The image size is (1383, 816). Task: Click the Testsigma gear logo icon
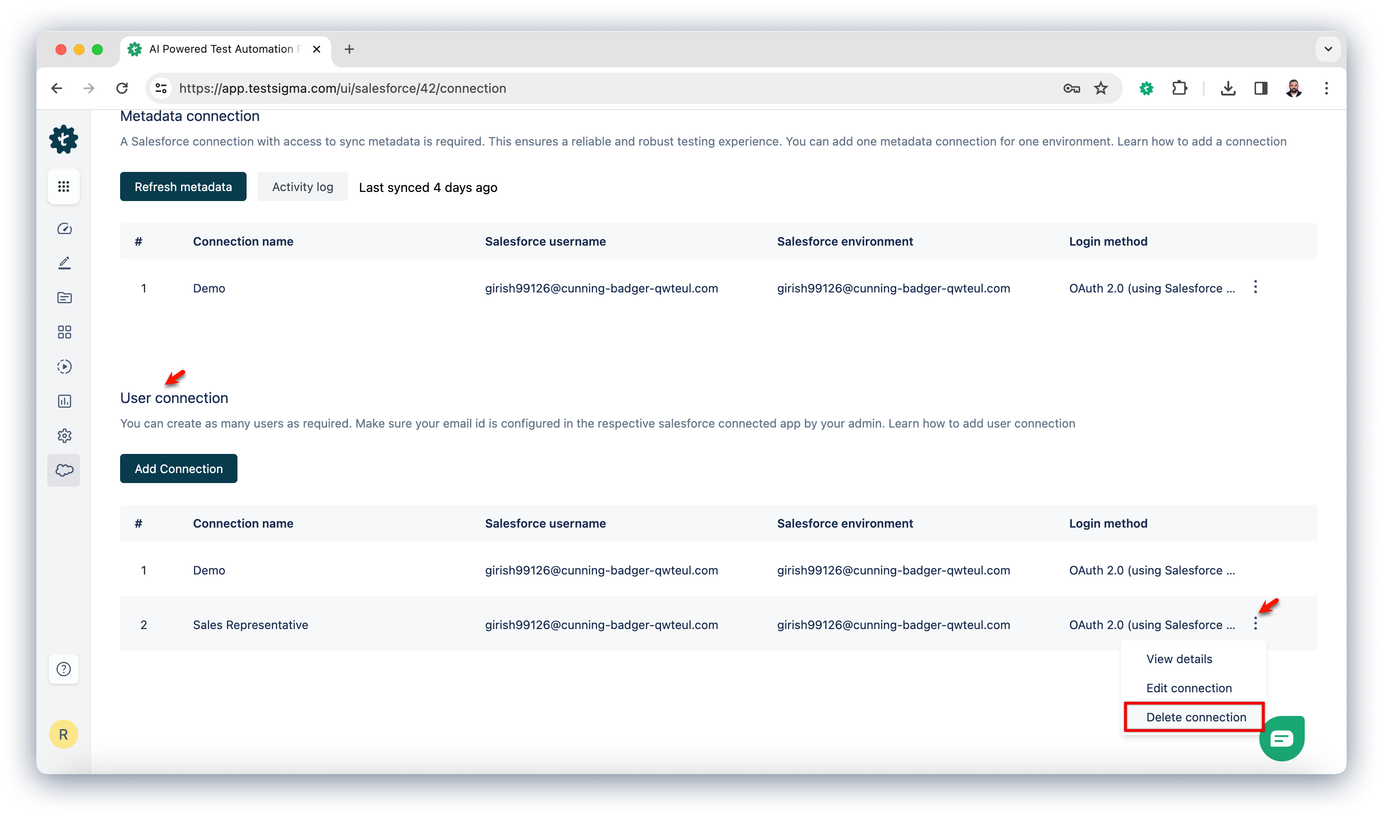63,139
